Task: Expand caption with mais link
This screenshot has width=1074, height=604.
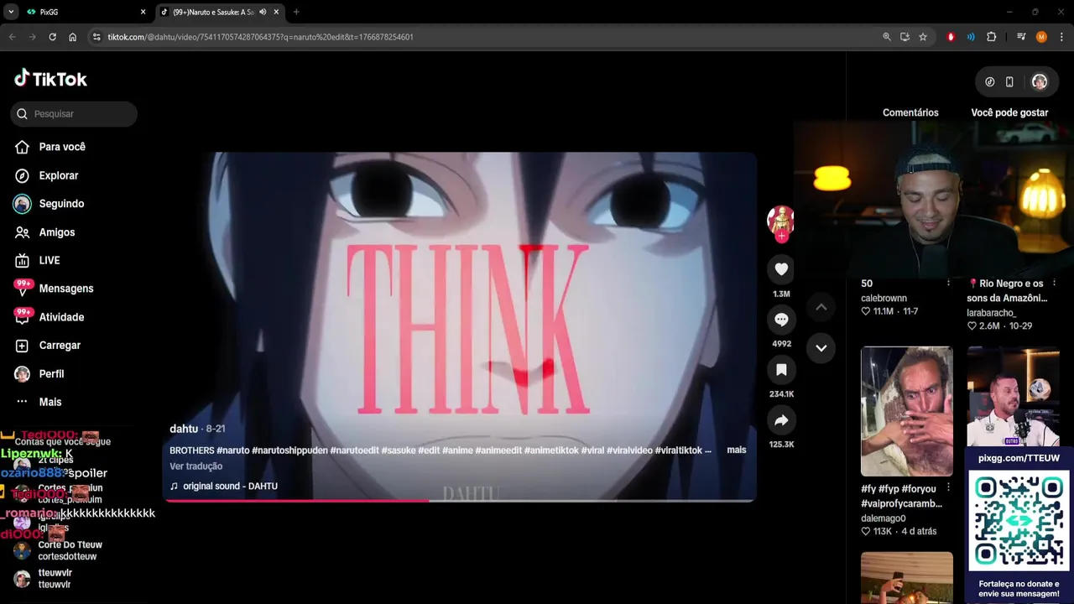Action: pyautogui.click(x=737, y=450)
